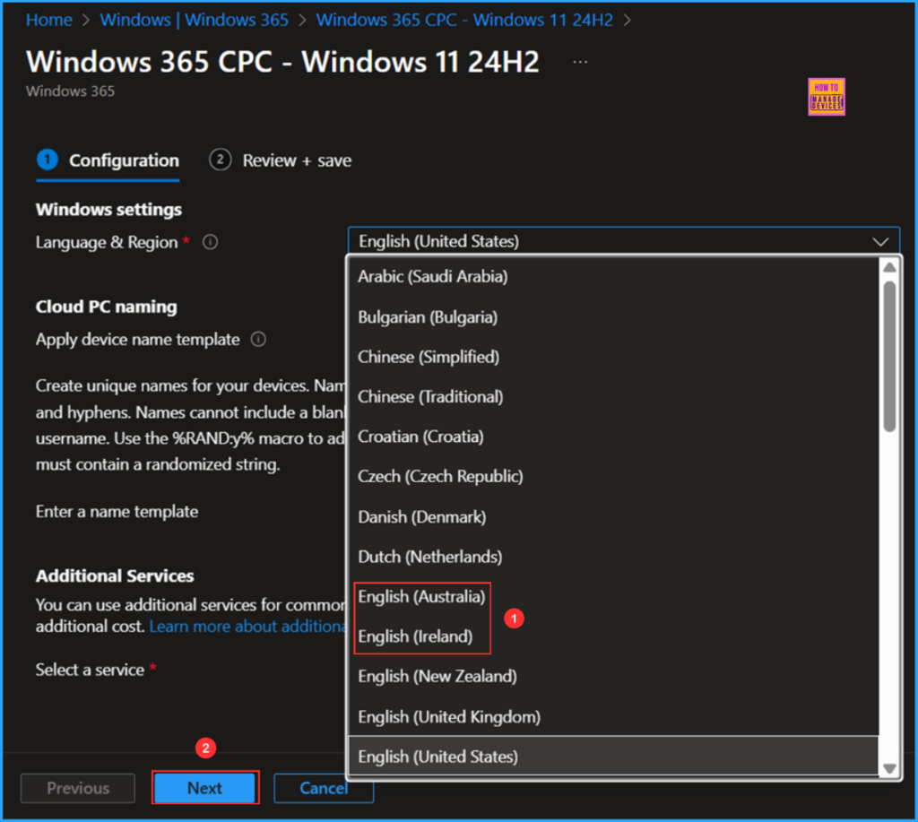Click scrollbar down arrow in language list
This screenshot has height=822, width=918.
tap(889, 768)
